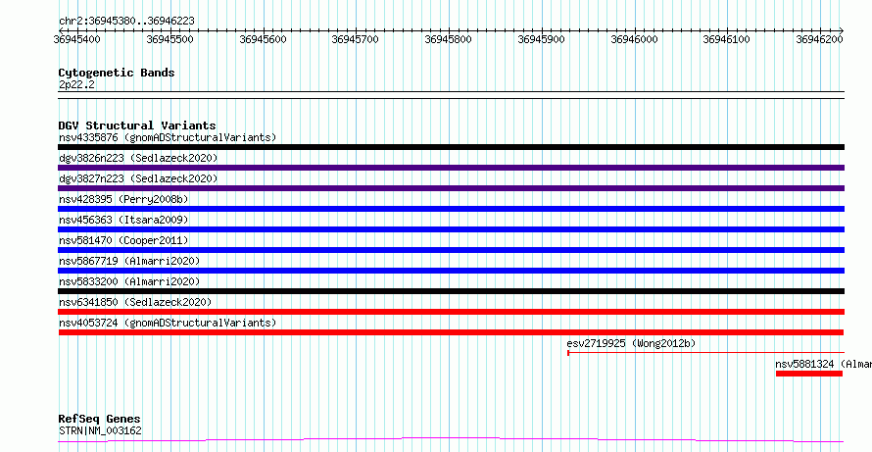The image size is (872, 452).
Task: Select the magenta STRN gene track line
Action: click(451, 440)
